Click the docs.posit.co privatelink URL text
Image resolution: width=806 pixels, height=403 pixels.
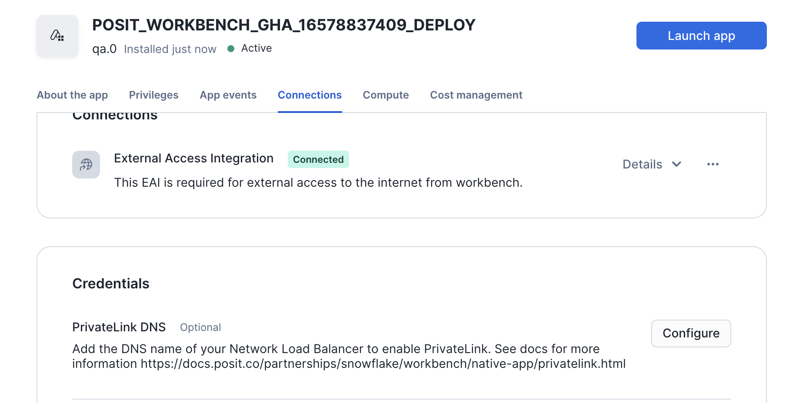coord(383,364)
